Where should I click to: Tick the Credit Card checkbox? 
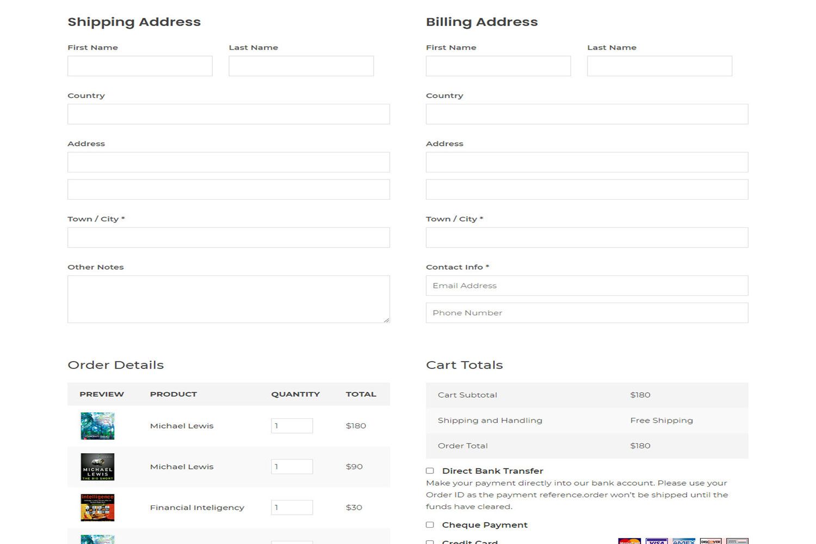pos(430,542)
